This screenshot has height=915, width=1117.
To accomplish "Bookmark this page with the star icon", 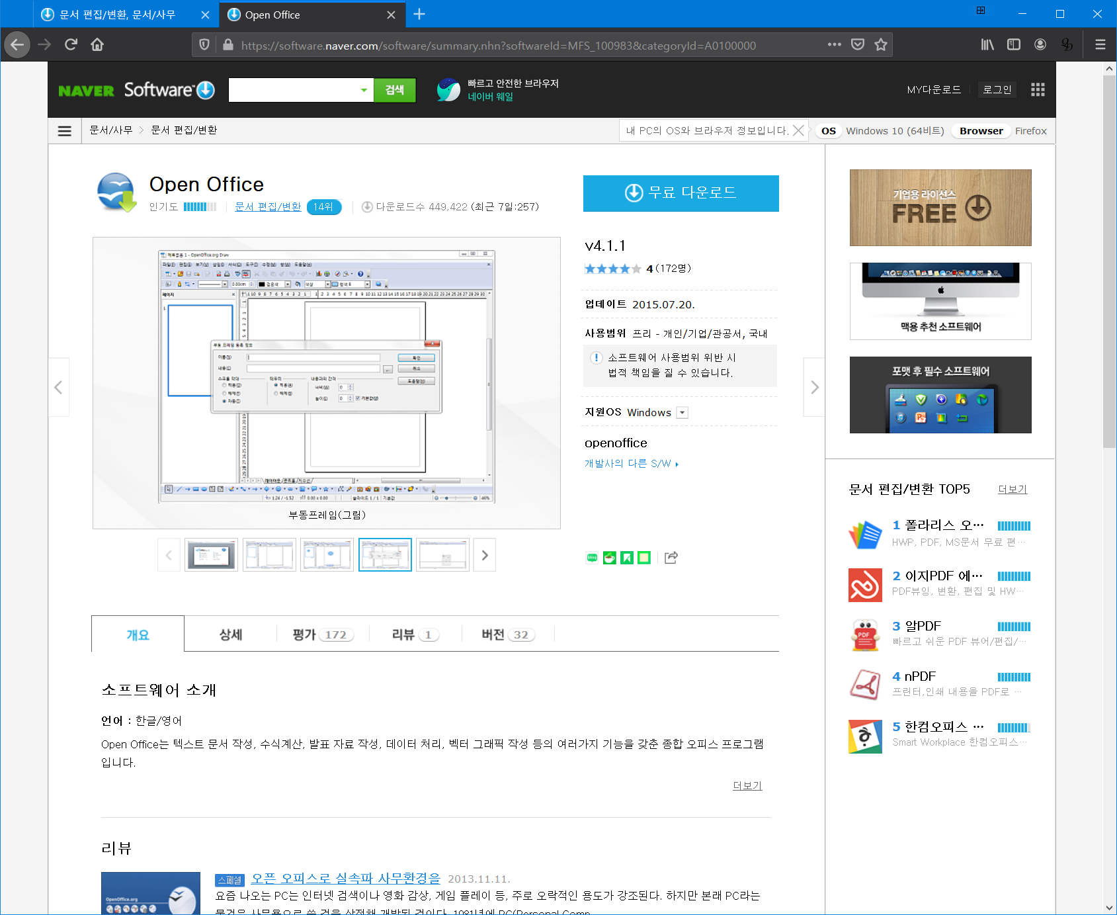I will [881, 44].
